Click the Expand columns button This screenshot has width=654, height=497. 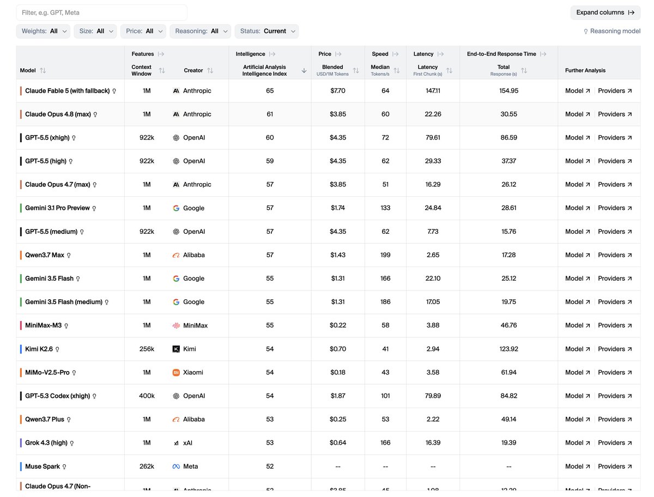[605, 13]
